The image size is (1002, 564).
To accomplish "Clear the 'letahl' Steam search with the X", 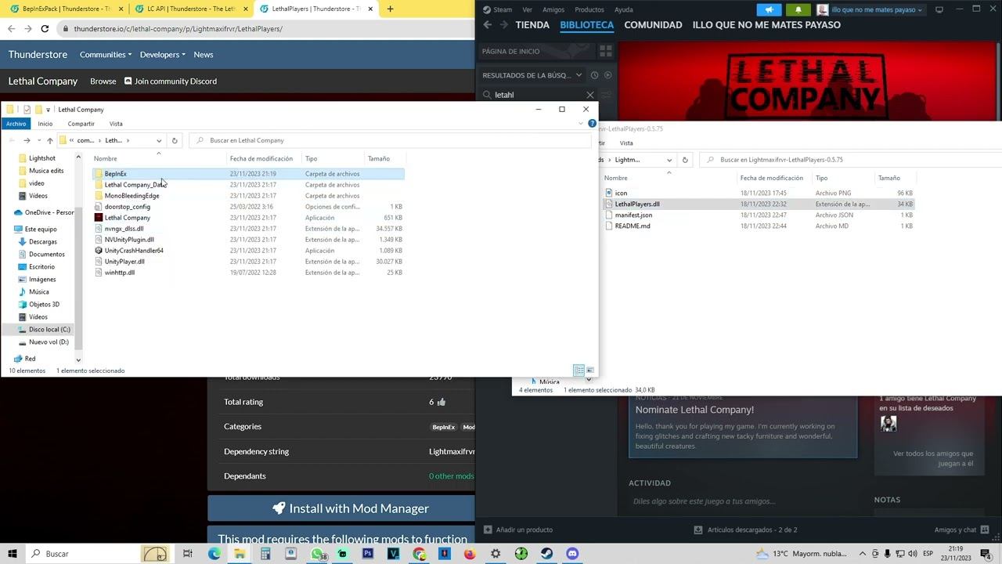I will click(590, 95).
